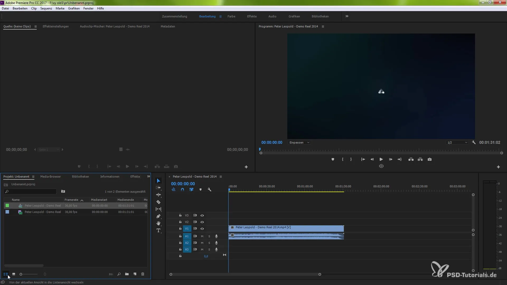The height and width of the screenshot is (285, 507).
Task: Select the Track Select Forward tool
Action: [158, 188]
